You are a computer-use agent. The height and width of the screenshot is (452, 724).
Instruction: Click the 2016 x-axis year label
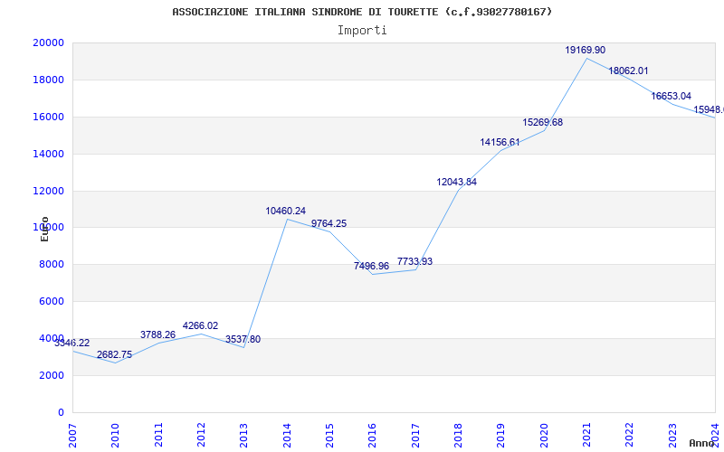pyautogui.click(x=372, y=435)
